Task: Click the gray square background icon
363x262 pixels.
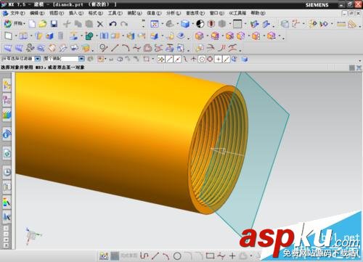Action: (237, 24)
